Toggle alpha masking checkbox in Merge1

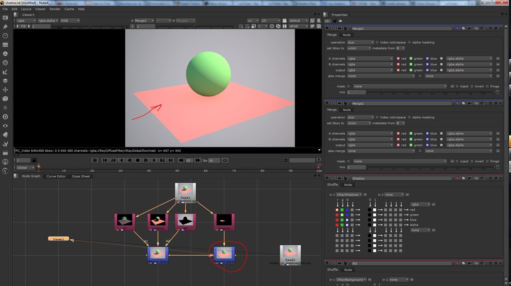click(409, 42)
